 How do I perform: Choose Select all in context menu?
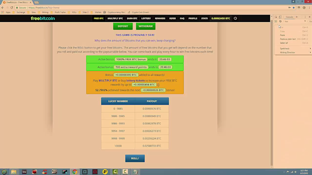tap(293, 43)
